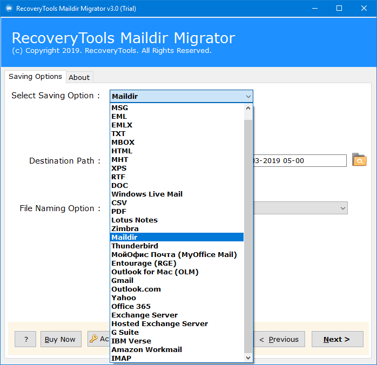Select highlighted Maildir list entry
The width and height of the screenshot is (377, 365).
pyautogui.click(x=177, y=238)
